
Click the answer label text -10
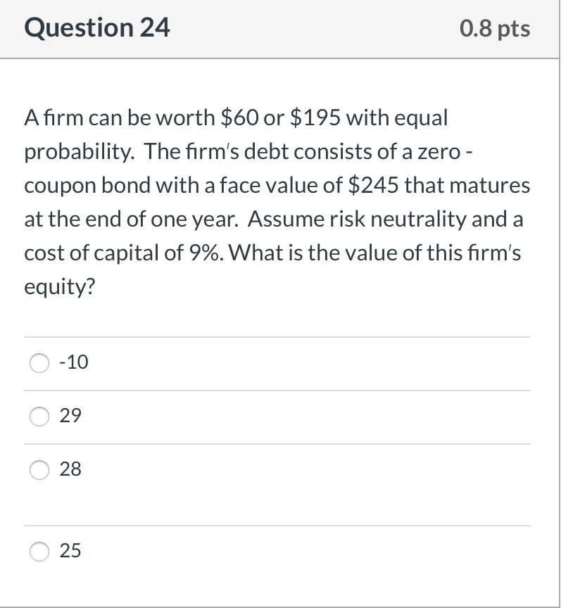pos(73,362)
